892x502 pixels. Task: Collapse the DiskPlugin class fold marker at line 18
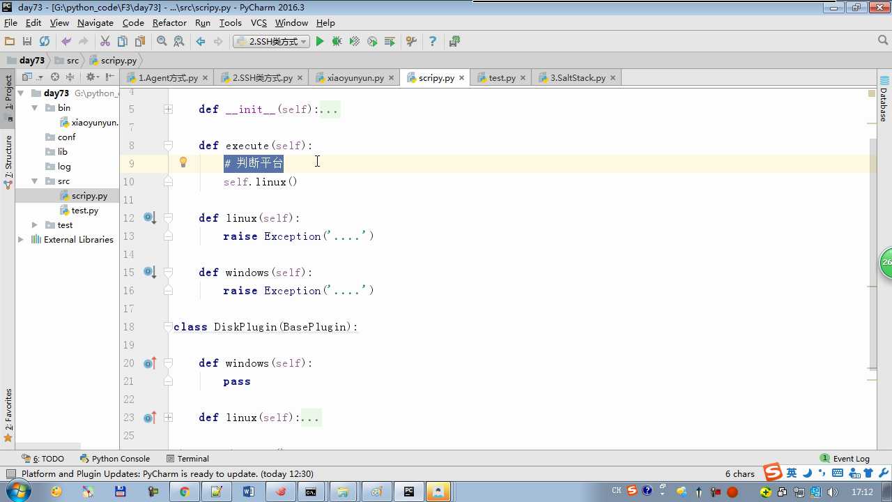(x=168, y=327)
